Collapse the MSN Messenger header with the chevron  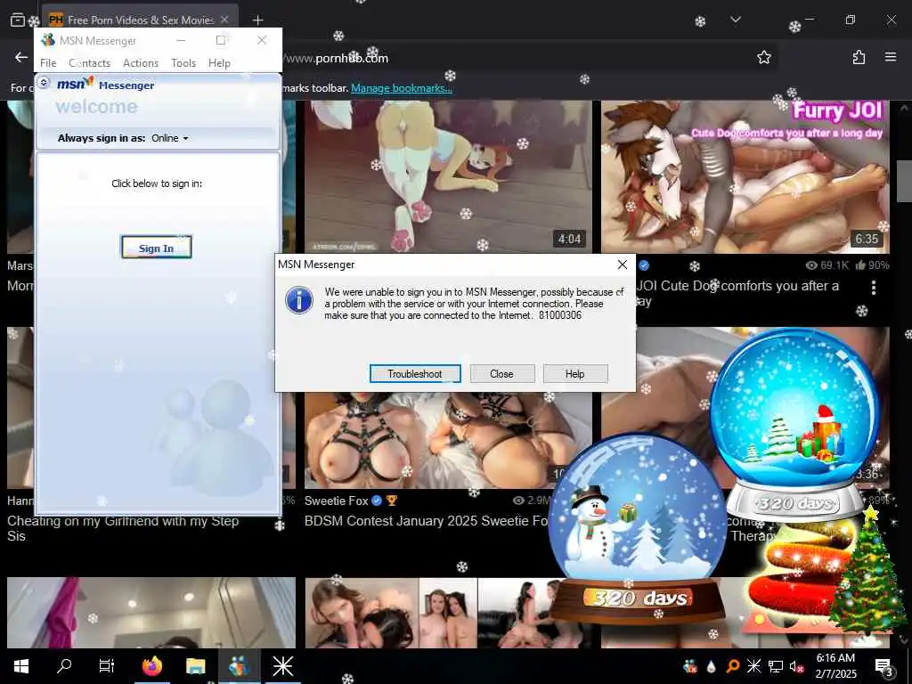[44, 83]
